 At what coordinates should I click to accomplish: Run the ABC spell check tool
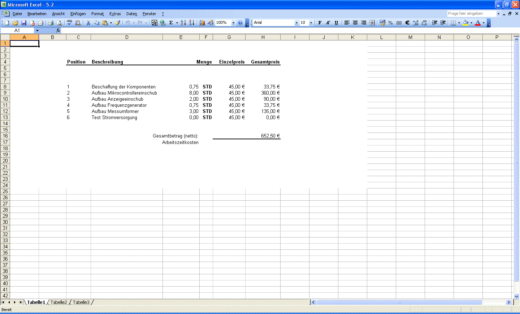pos(69,23)
